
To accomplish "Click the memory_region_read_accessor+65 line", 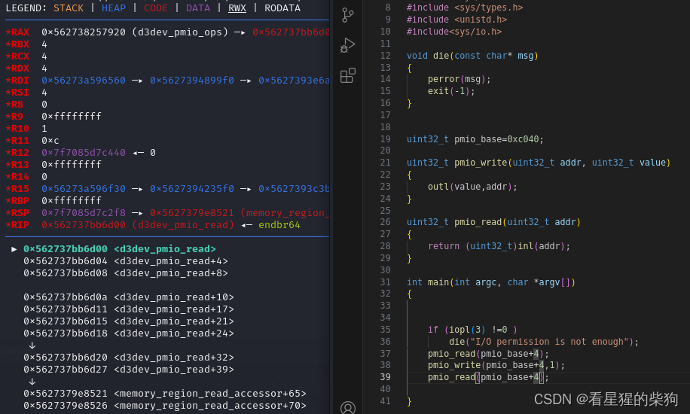I will [164, 393].
